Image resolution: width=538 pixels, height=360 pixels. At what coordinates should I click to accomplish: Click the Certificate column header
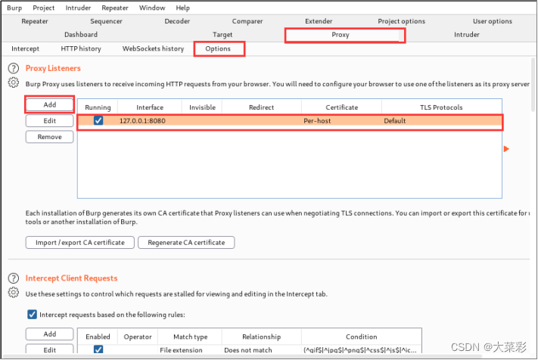[x=342, y=107]
